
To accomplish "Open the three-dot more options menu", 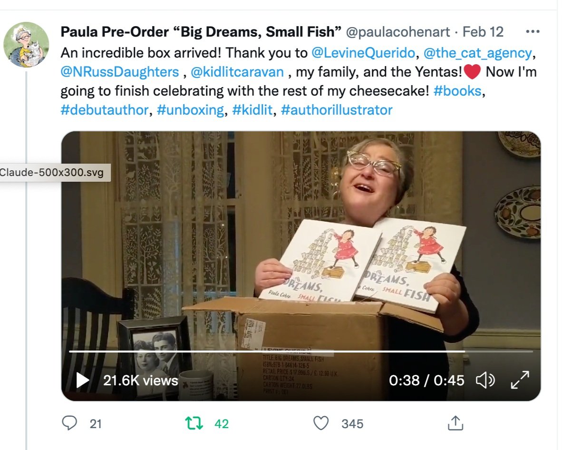I will click(x=533, y=32).
